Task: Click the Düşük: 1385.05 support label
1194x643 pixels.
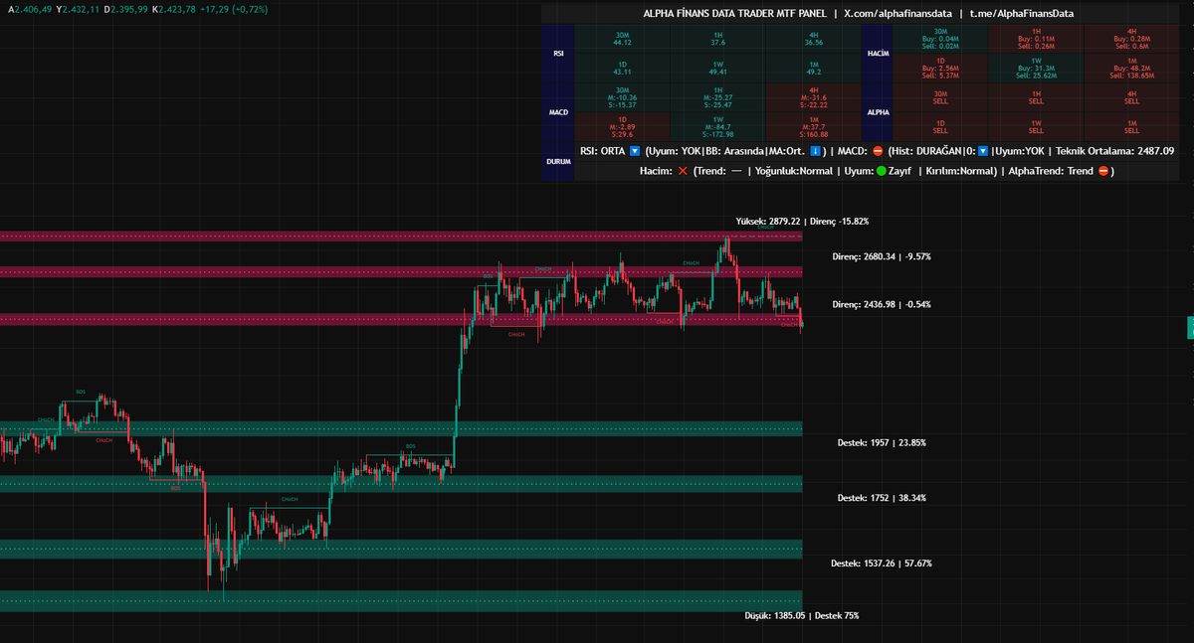Action: [802, 616]
